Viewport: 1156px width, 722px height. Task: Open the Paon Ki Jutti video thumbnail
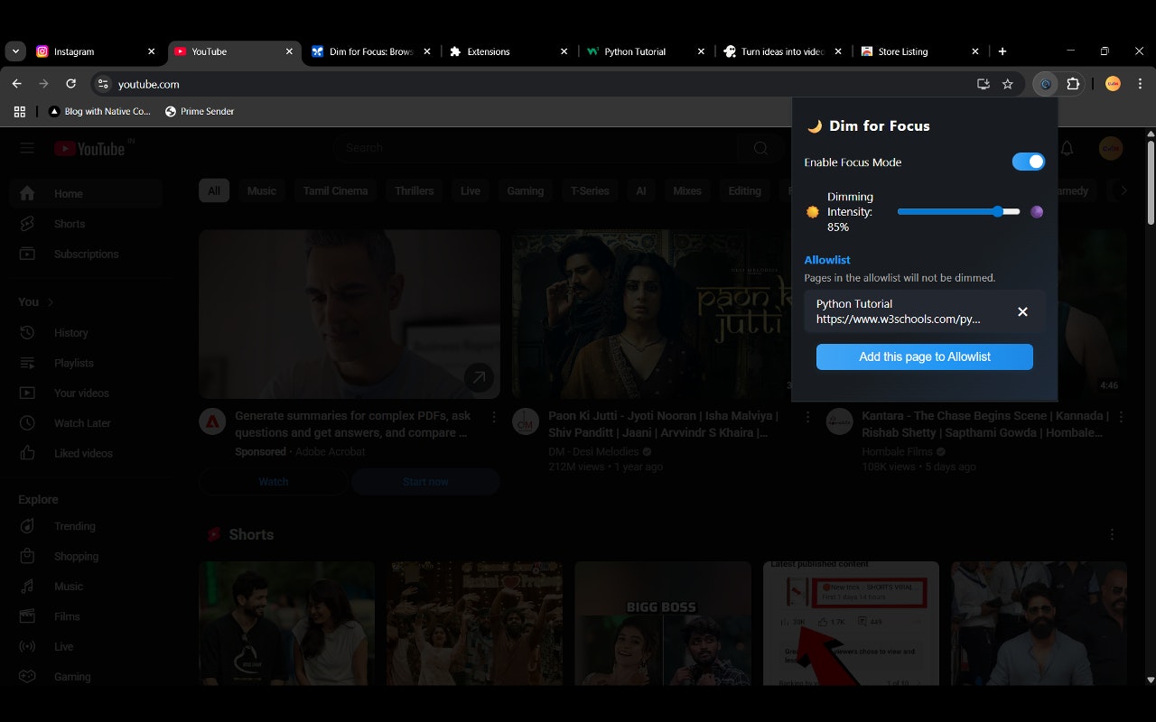[650, 314]
